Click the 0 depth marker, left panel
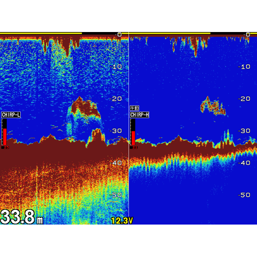This screenshot has width=257, height=257. [x=119, y=35]
